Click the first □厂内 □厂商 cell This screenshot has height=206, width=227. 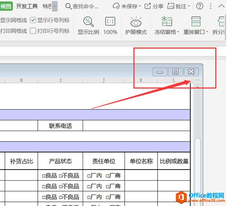click(104, 175)
